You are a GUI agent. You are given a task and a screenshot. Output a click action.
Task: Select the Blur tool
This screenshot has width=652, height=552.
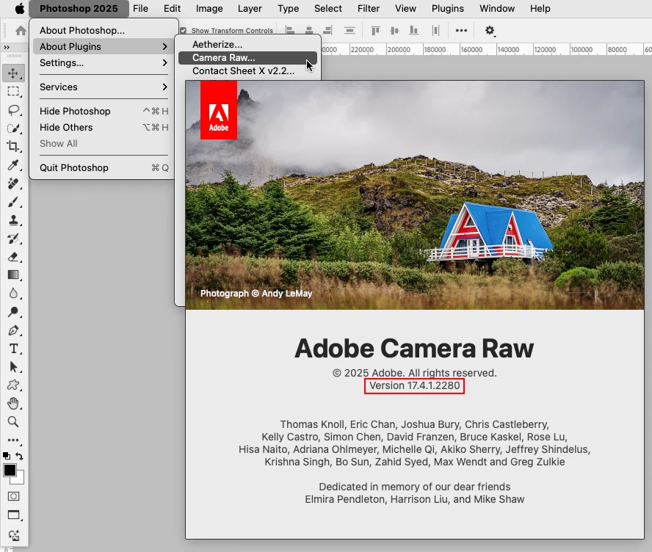point(13,294)
